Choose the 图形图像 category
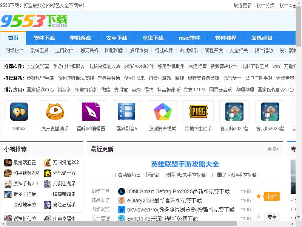This screenshot has width=302, height=227. [x=114, y=51]
